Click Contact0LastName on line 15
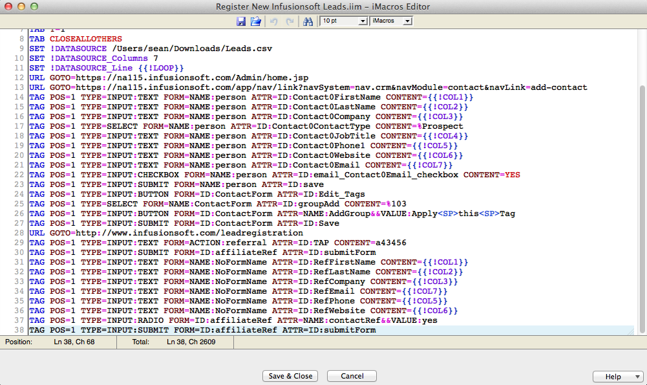This screenshot has width=647, height=385. 334,107
